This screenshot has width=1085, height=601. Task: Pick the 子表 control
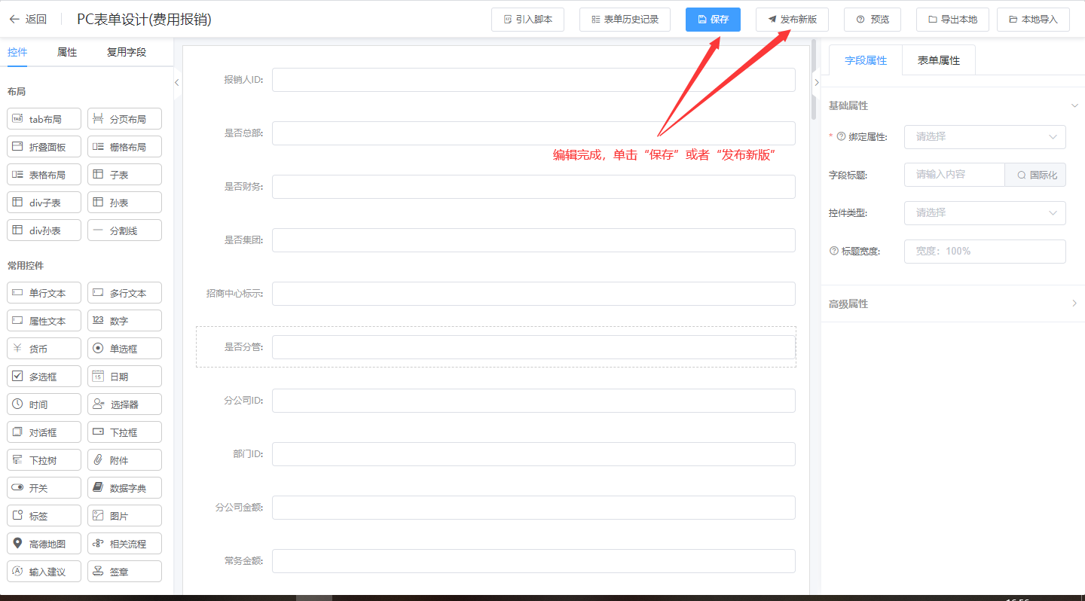tap(125, 175)
